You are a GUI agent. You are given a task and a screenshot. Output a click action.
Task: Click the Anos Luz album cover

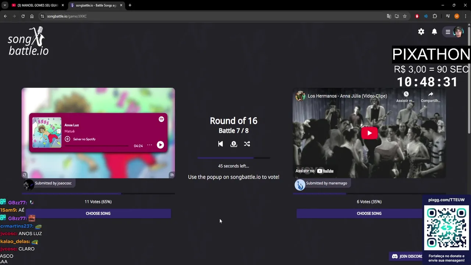pyautogui.click(x=47, y=132)
